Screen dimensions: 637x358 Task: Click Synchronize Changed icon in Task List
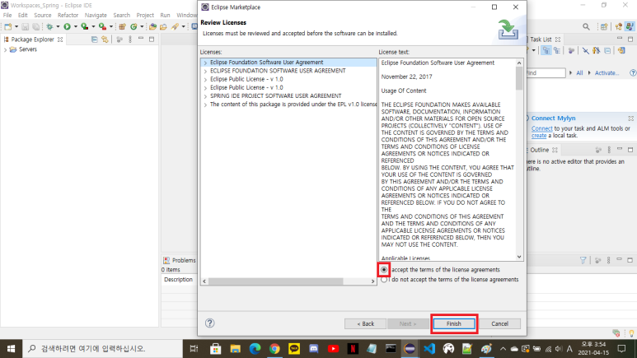(x=621, y=50)
